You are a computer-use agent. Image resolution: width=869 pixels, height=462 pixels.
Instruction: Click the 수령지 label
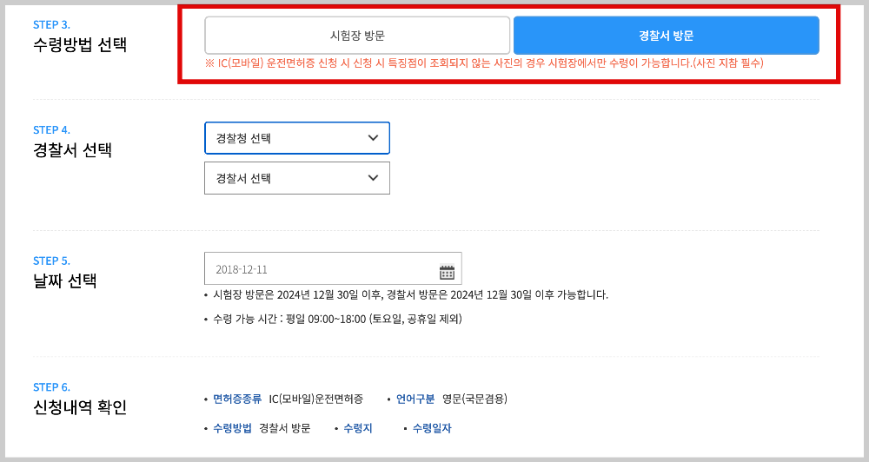[358, 428]
